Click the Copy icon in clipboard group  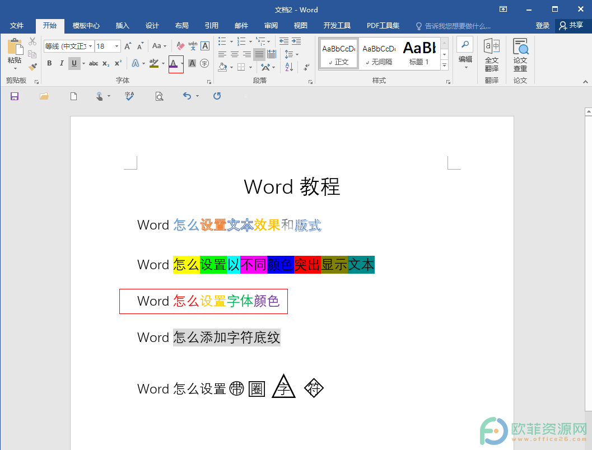click(x=32, y=55)
